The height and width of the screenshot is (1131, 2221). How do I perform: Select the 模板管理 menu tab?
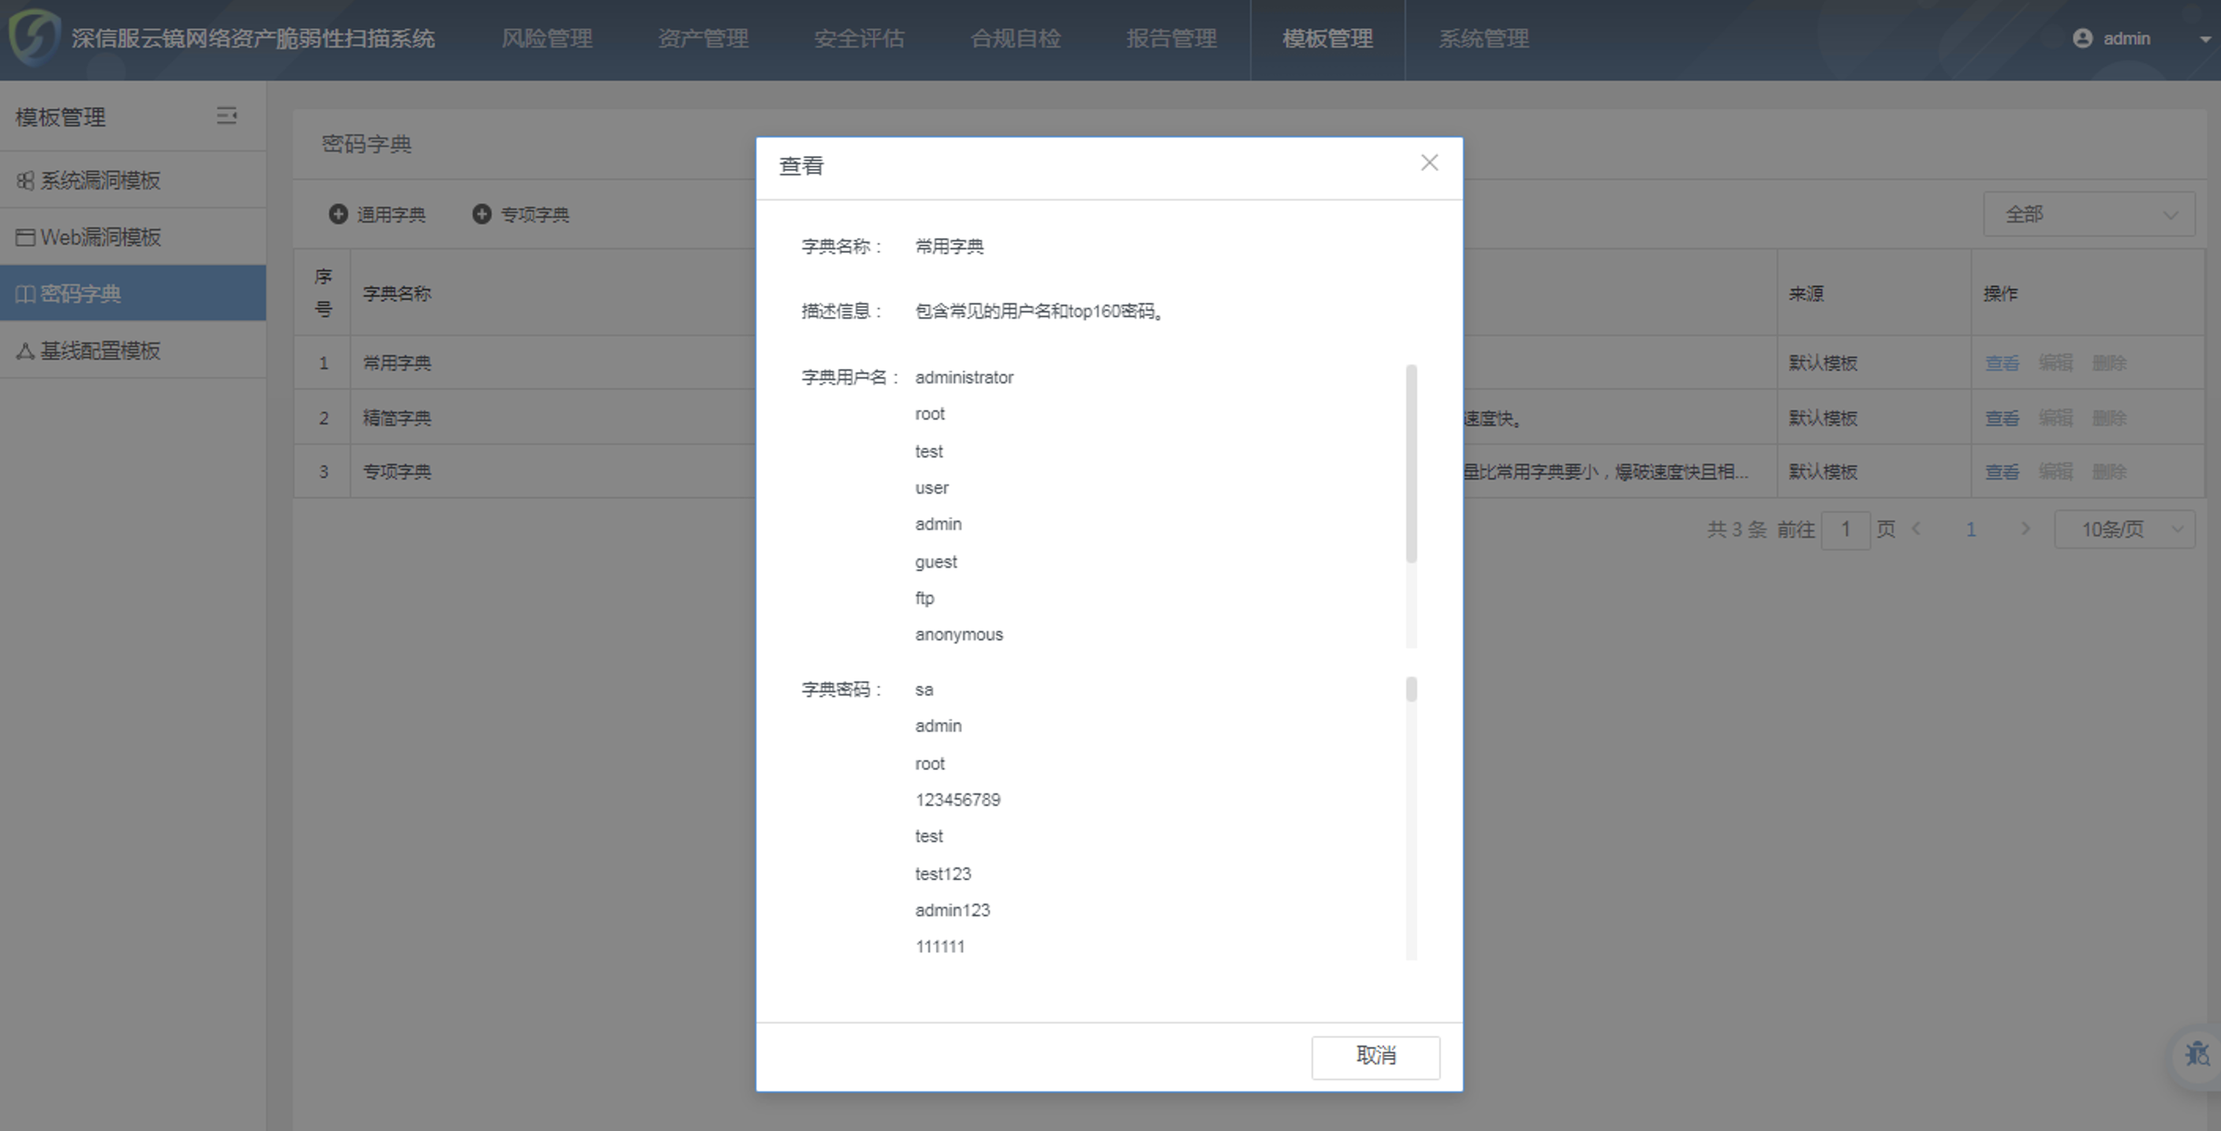pyautogui.click(x=1327, y=39)
